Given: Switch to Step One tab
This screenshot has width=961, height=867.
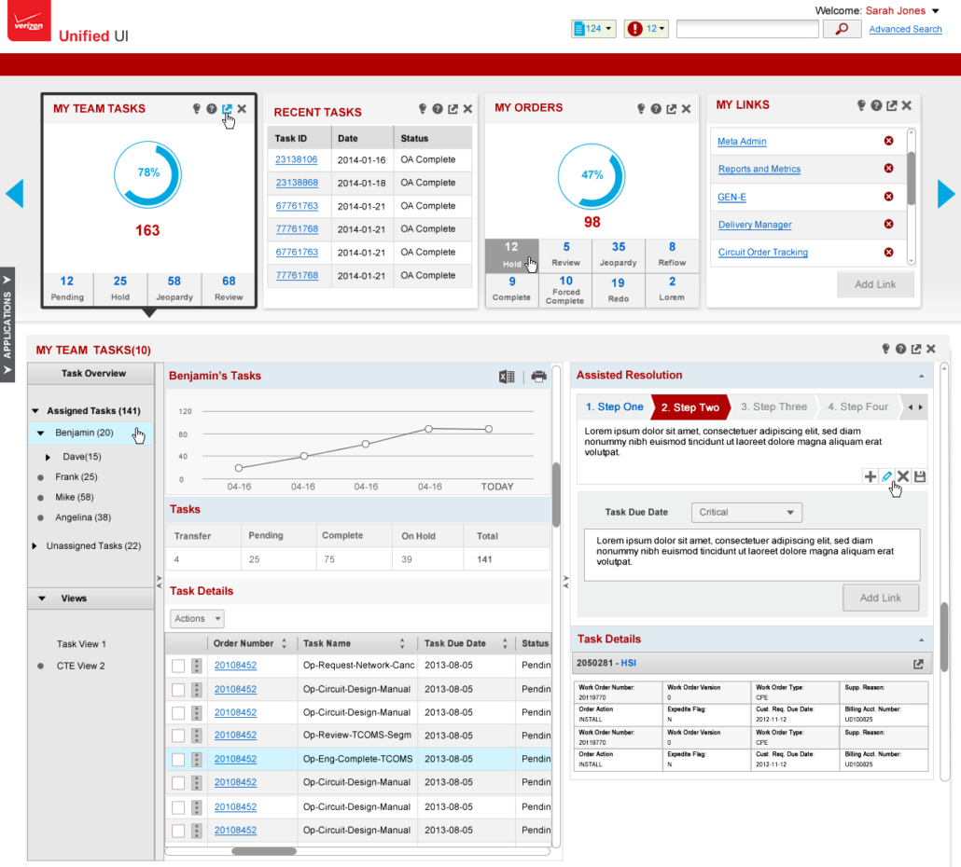Looking at the screenshot, I should (614, 407).
